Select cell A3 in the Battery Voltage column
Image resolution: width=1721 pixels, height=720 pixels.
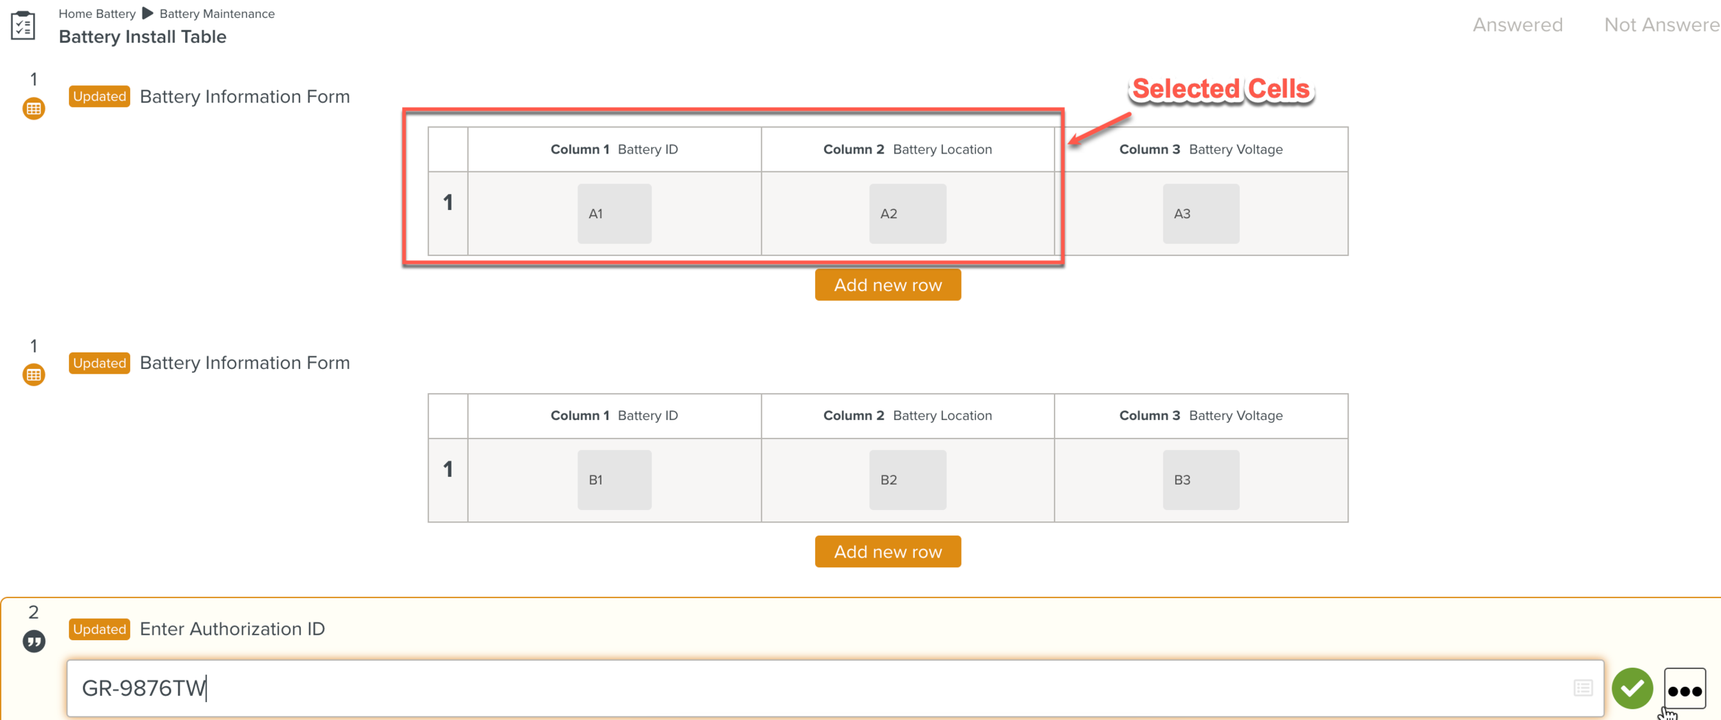pyautogui.click(x=1201, y=213)
